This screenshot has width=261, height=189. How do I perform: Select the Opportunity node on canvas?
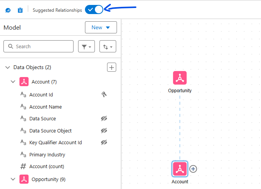pyautogui.click(x=180, y=78)
